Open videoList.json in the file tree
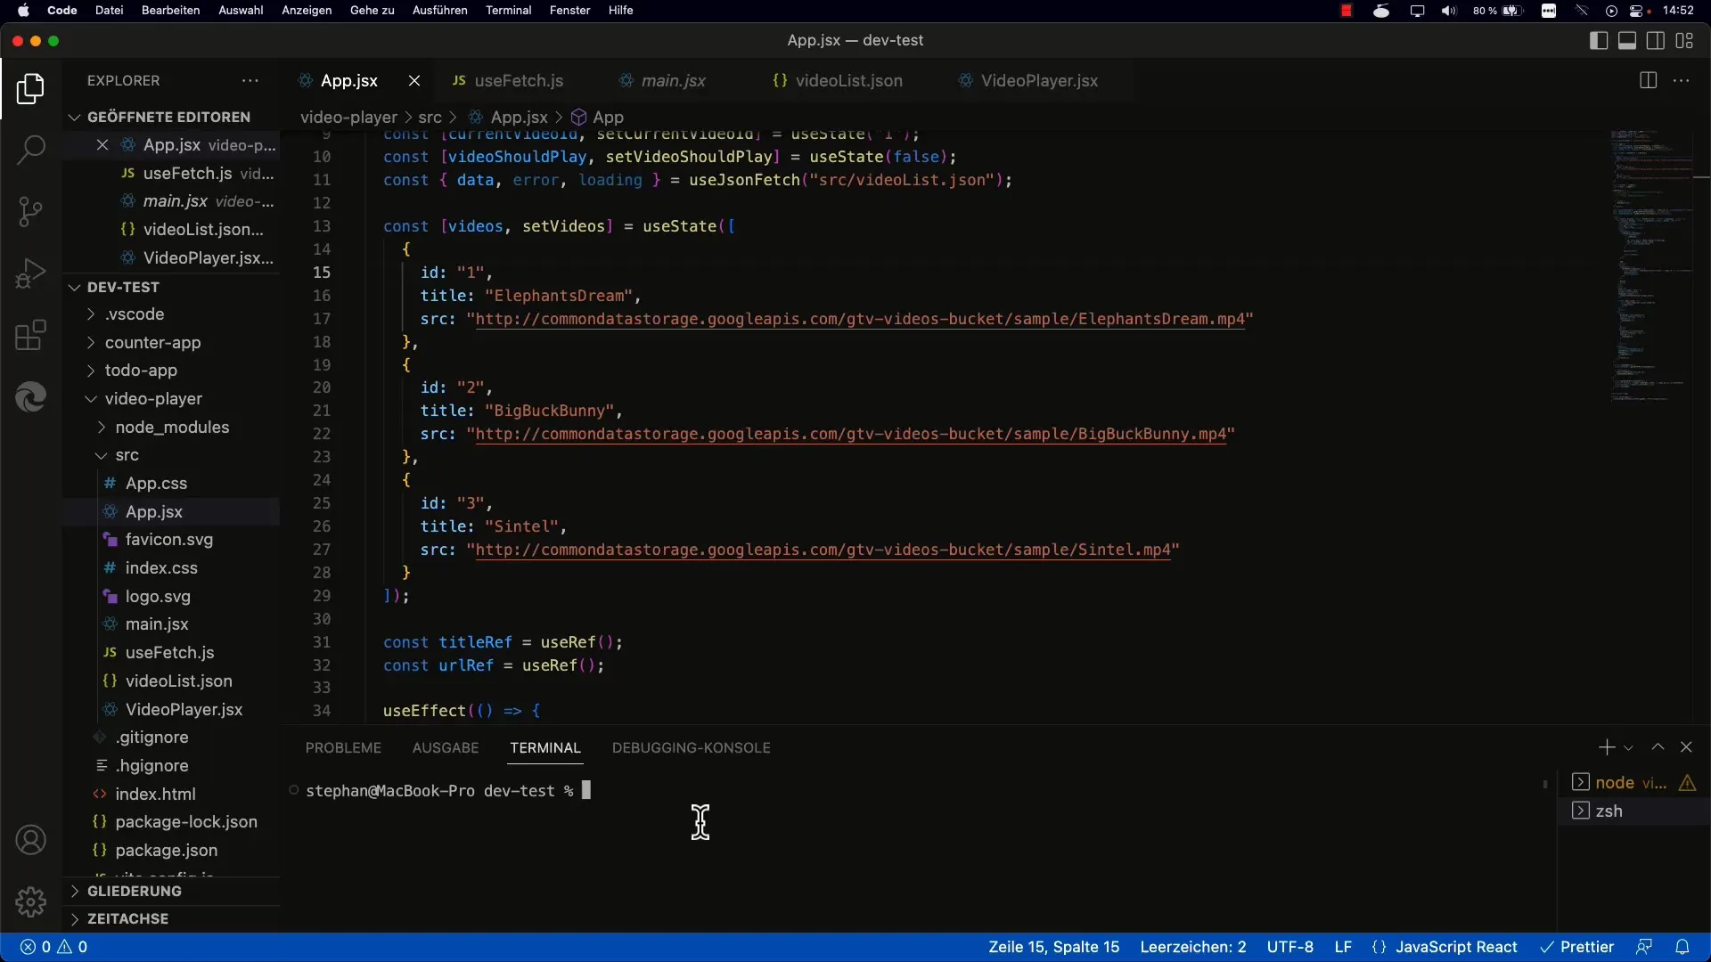The image size is (1711, 962). coord(178,681)
